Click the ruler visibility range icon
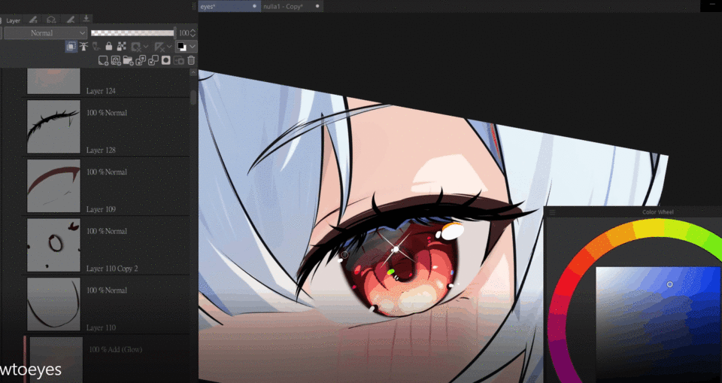 point(159,47)
